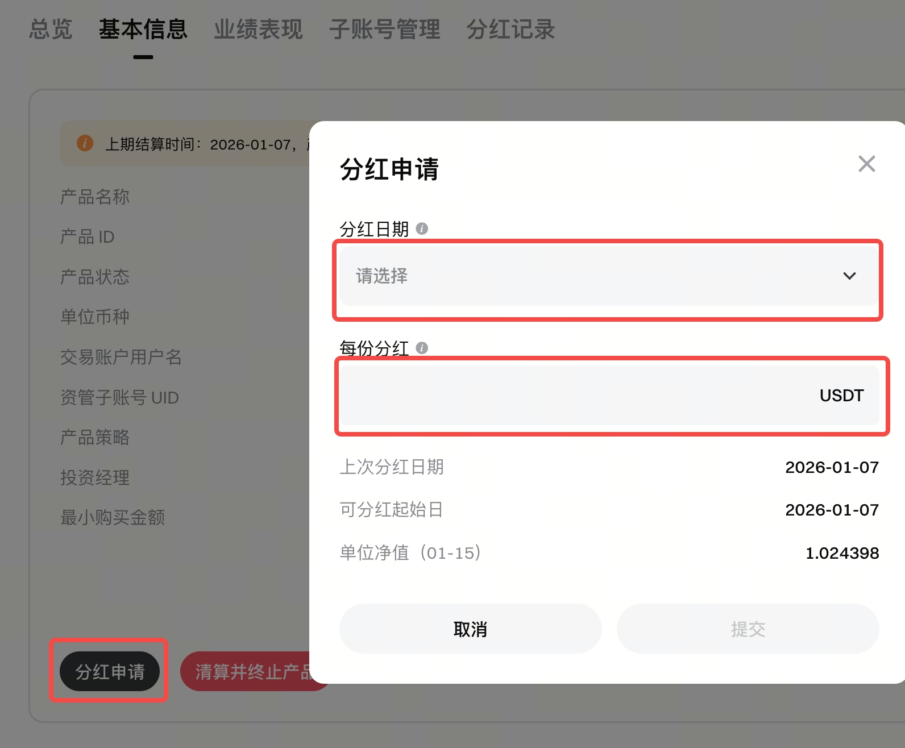This screenshot has width=905, height=748.
Task: Click the 可分红起始日 date value
Action: click(x=832, y=510)
